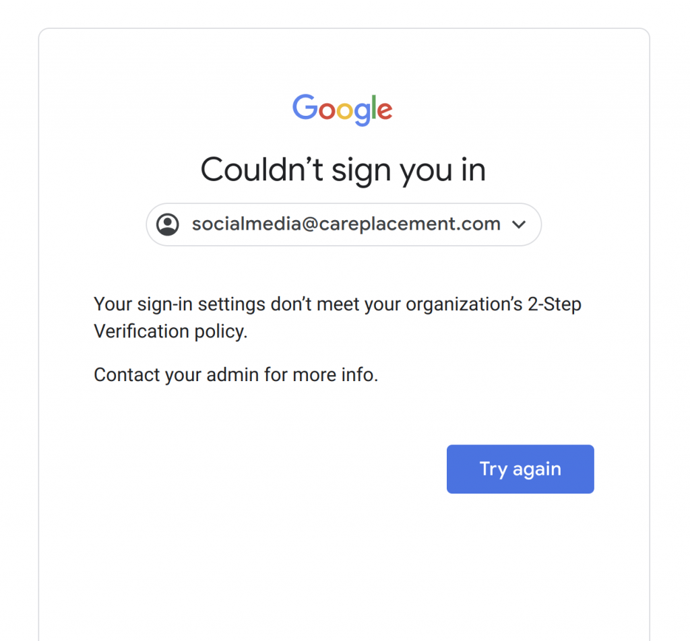Screen dimensions: 690x641
Task: Click the yellow letter o in Google
Action: (344, 111)
